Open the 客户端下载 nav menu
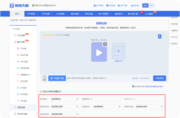The width and height of the screenshot is (180, 118). 134,14
